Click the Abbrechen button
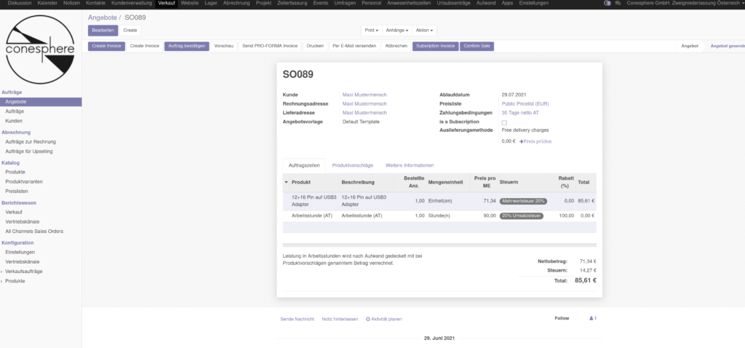The height and width of the screenshot is (348, 745). (x=397, y=46)
